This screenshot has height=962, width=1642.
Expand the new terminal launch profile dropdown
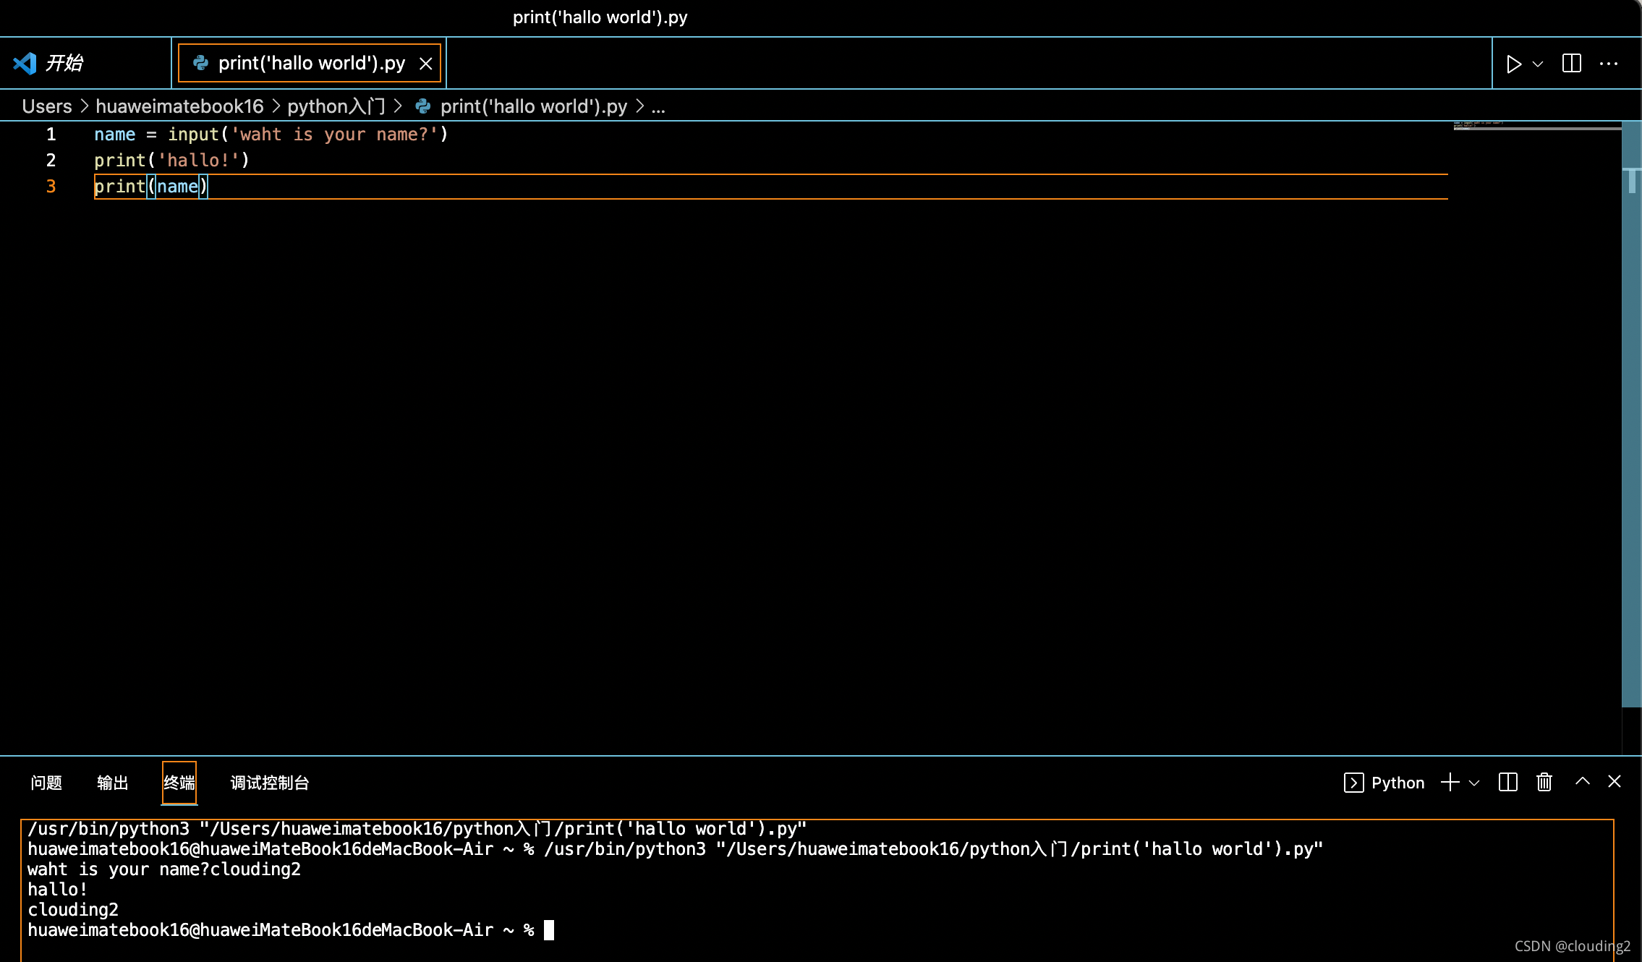[x=1474, y=783]
